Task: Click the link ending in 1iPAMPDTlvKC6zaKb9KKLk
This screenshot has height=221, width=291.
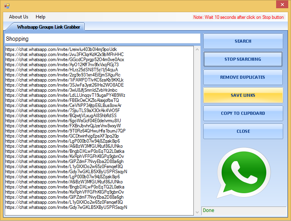Action: pos(64,80)
